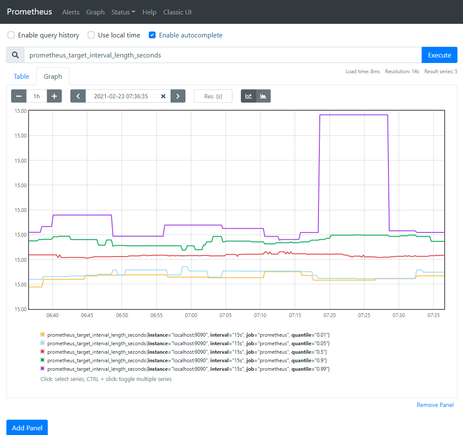Switch to stacked area graph mode
The width and height of the screenshot is (463, 435).
pyautogui.click(x=263, y=96)
